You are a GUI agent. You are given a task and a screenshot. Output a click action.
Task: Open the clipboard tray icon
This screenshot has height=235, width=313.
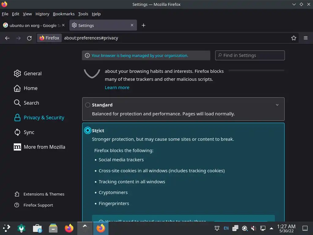pos(235,228)
